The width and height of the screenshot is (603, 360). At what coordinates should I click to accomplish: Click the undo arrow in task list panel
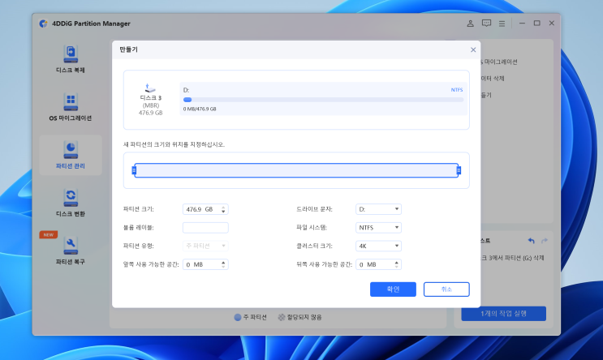point(532,241)
